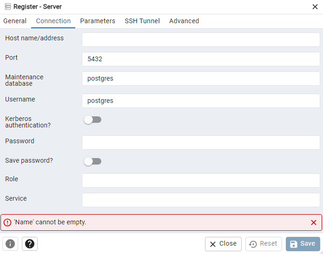Enable the Save password switch

point(92,161)
